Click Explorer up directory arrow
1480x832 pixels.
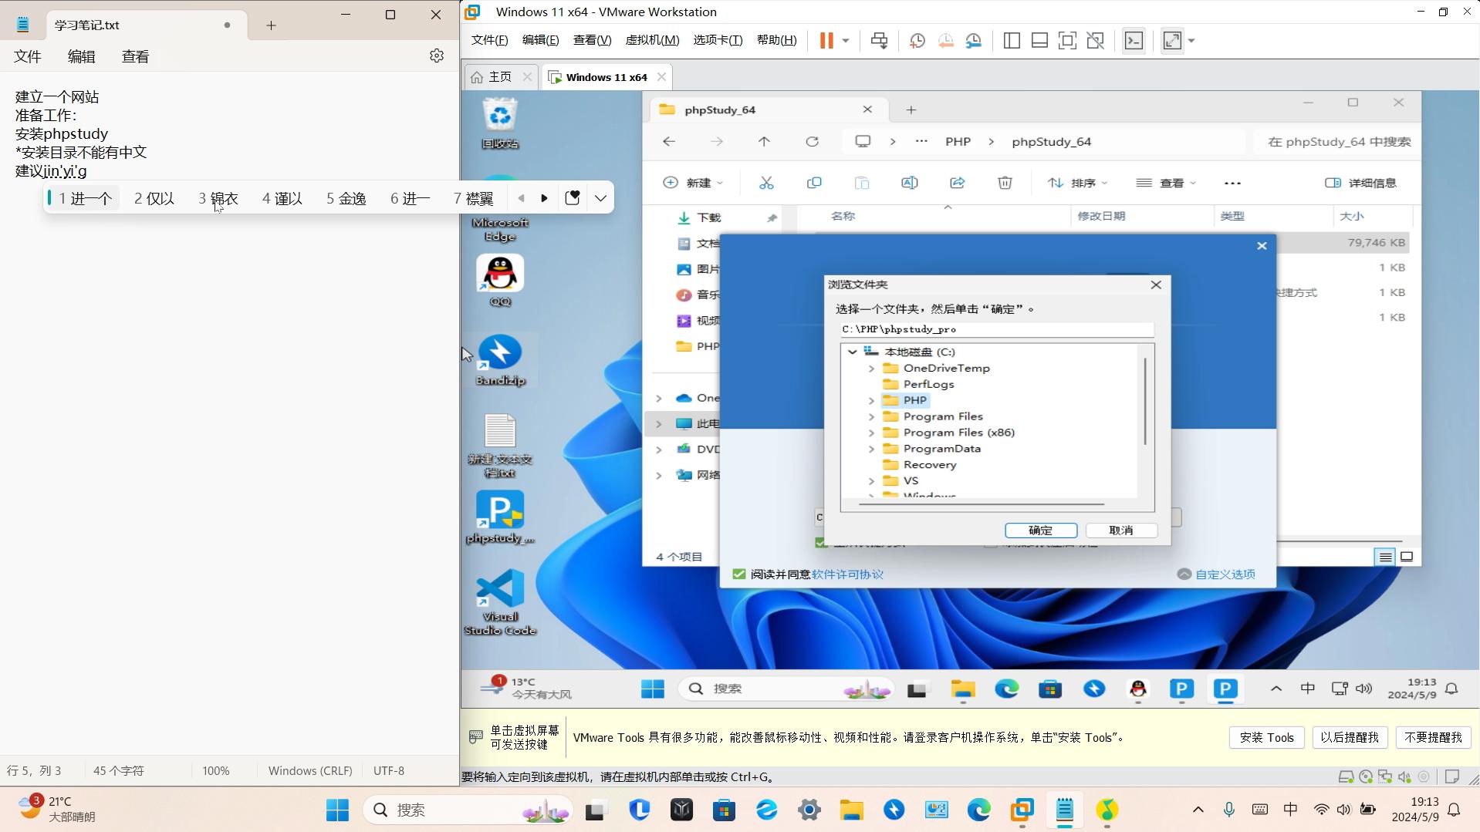pos(764,141)
